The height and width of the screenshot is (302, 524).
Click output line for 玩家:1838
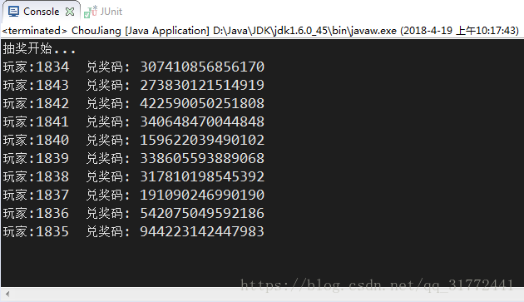134,176
